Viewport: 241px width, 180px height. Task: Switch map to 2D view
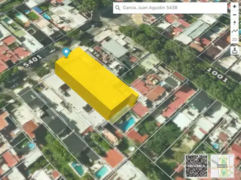234,39
